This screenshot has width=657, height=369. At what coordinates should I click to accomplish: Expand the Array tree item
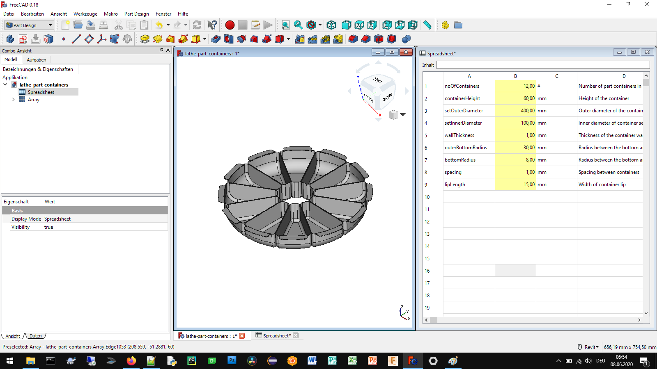click(x=13, y=100)
